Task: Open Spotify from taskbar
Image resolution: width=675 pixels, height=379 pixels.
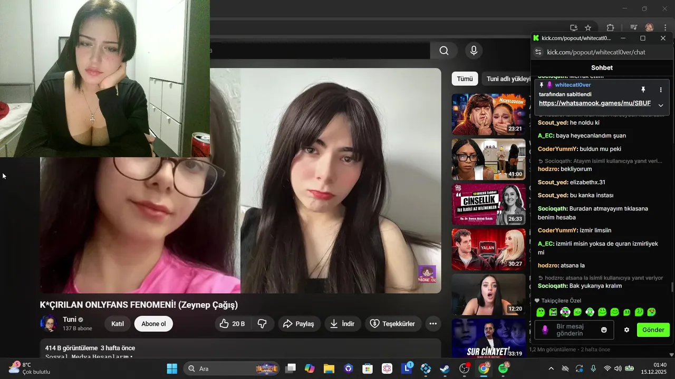Action: (x=503, y=368)
